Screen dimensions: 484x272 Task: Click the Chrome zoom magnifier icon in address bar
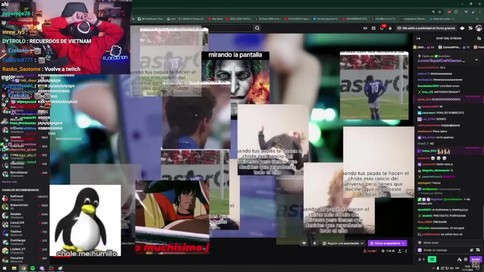pyautogui.click(x=433, y=12)
